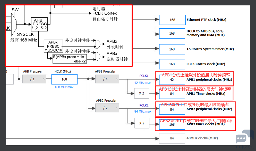
Task: Select the HCLK to AHB bus value box
Action: pyautogui.click(x=172, y=34)
